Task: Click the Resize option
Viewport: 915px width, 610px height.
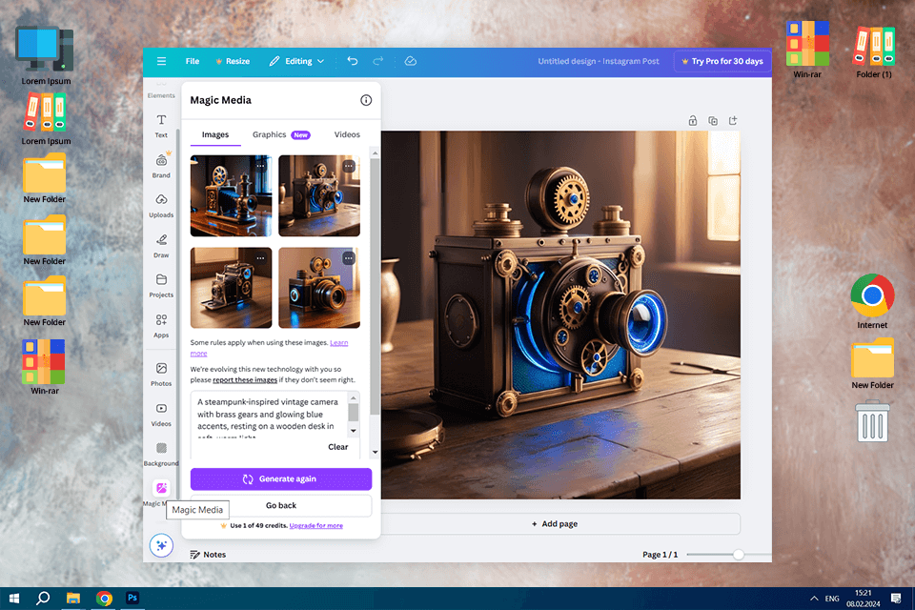Action: 233,61
